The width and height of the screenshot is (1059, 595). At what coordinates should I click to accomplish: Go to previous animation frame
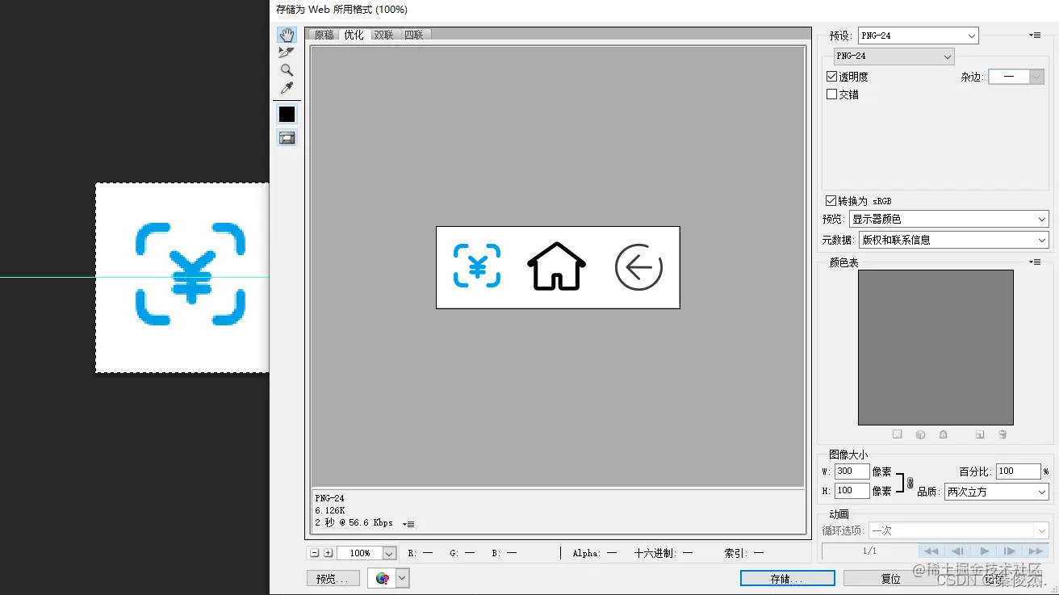[958, 551]
